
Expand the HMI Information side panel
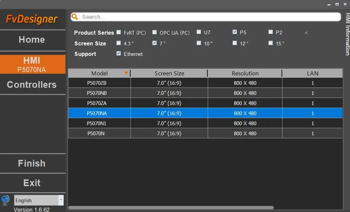(347, 34)
